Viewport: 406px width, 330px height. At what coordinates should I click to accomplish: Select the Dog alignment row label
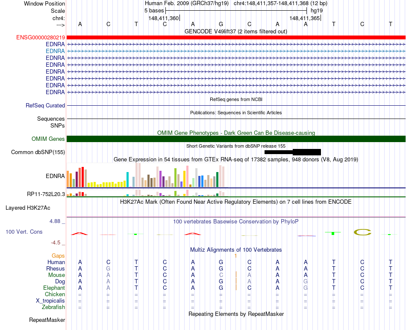click(x=60, y=282)
